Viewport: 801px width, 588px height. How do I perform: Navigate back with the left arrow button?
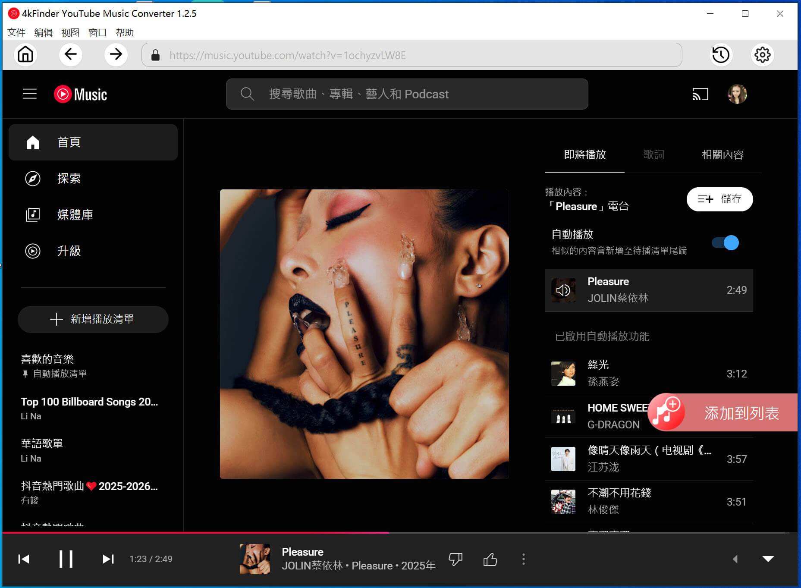point(71,55)
